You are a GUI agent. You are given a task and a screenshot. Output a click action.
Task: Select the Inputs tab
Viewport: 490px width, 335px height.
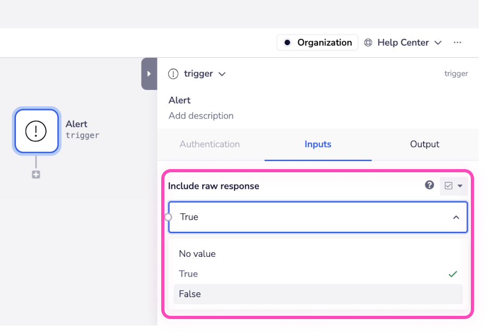(x=318, y=144)
